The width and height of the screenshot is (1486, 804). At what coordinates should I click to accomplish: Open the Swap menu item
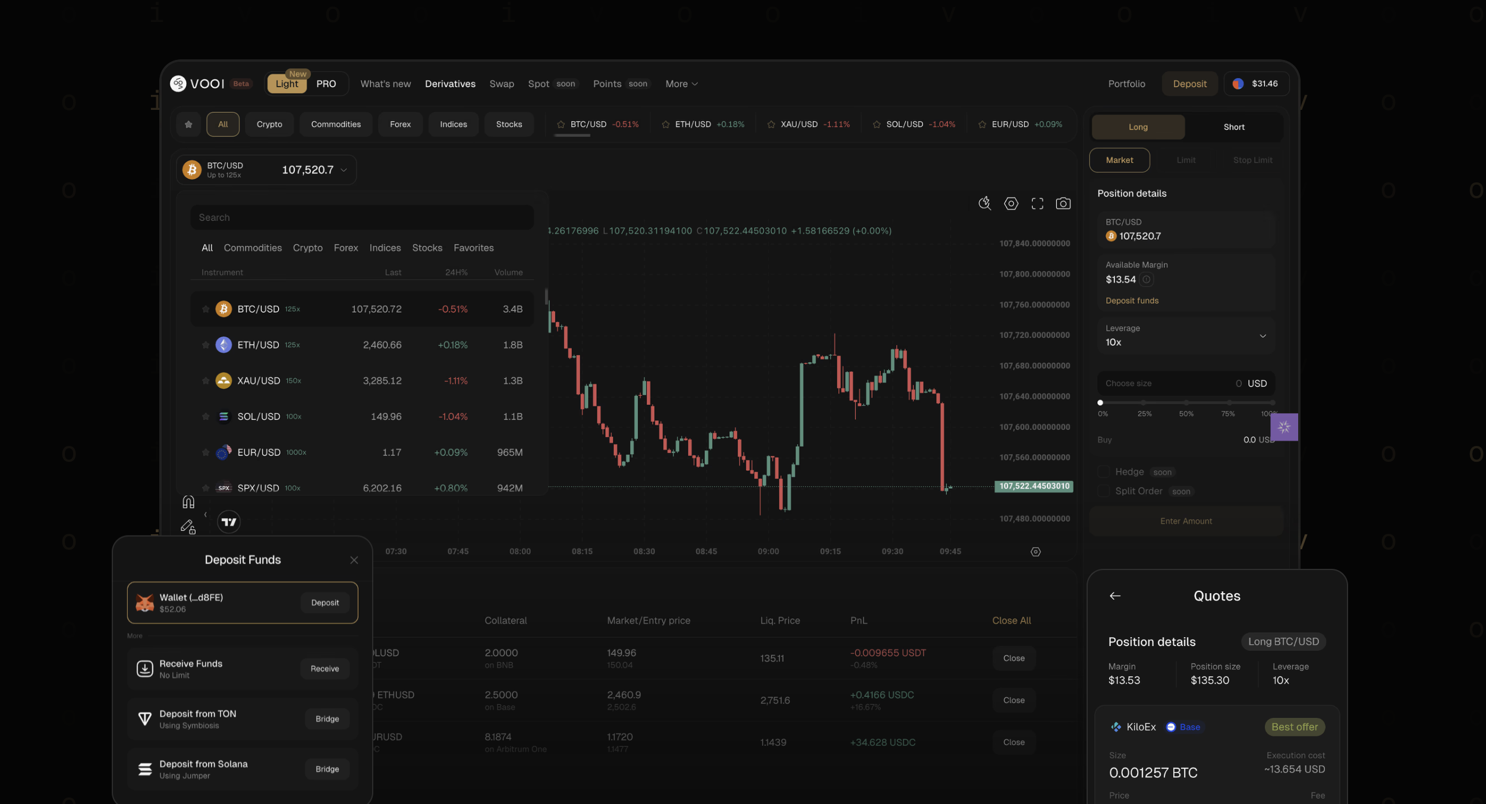(501, 84)
